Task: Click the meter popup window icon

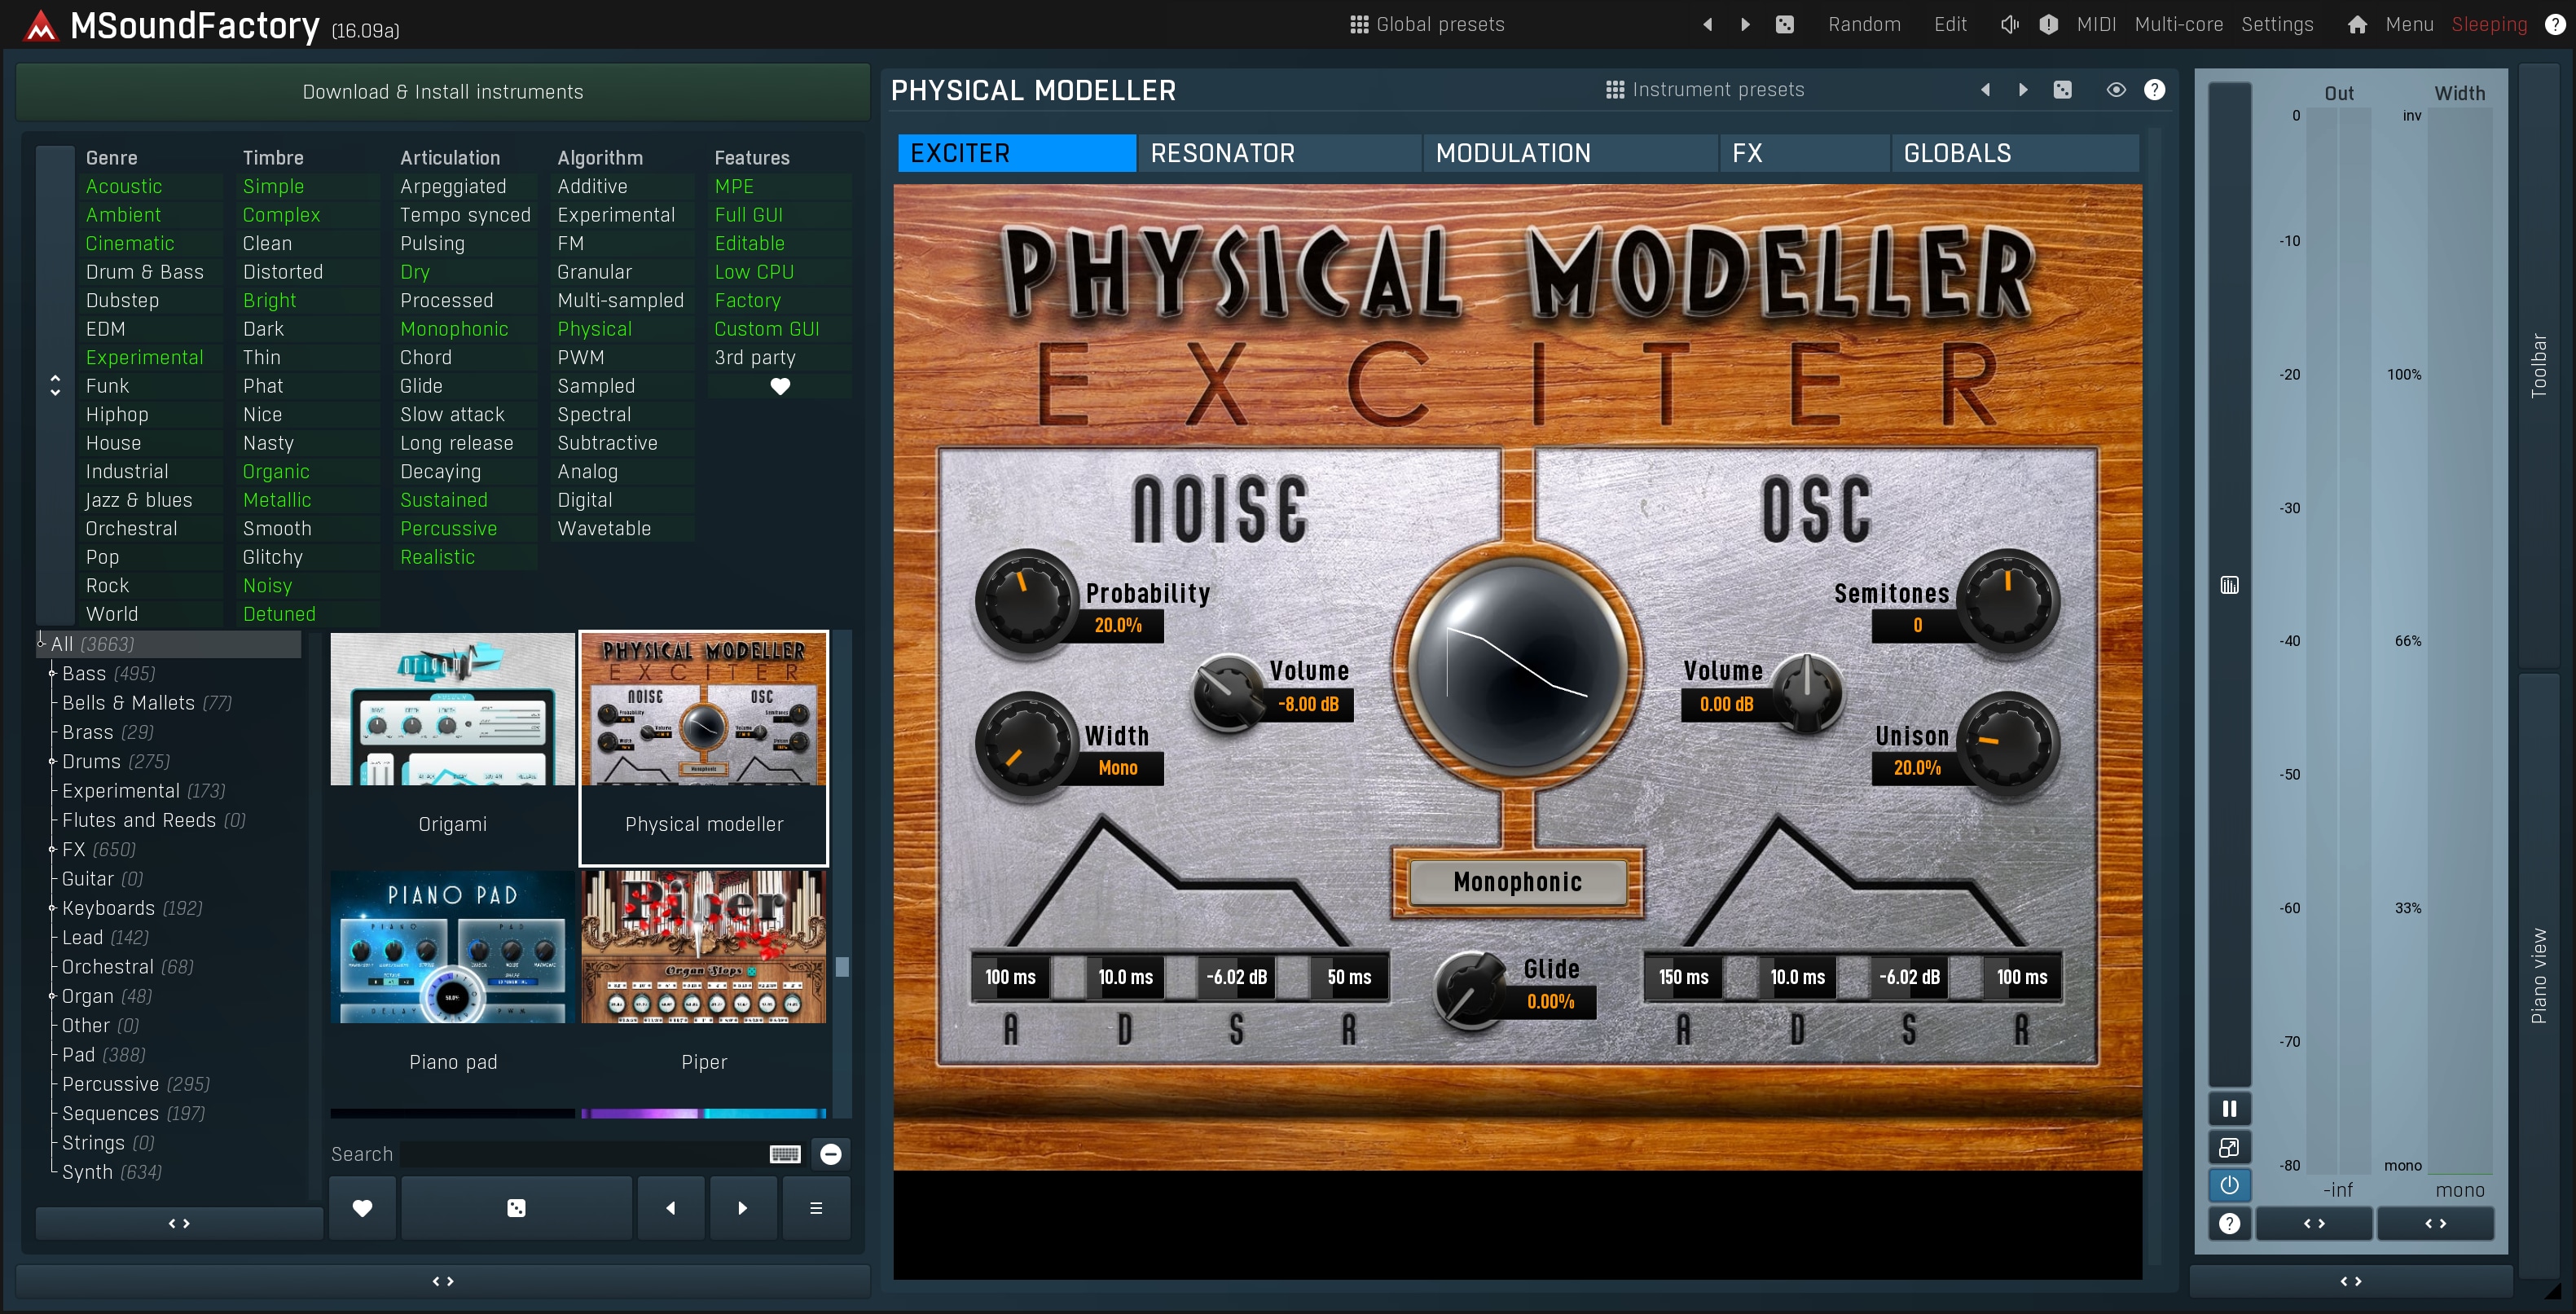Action: coord(2230,1147)
